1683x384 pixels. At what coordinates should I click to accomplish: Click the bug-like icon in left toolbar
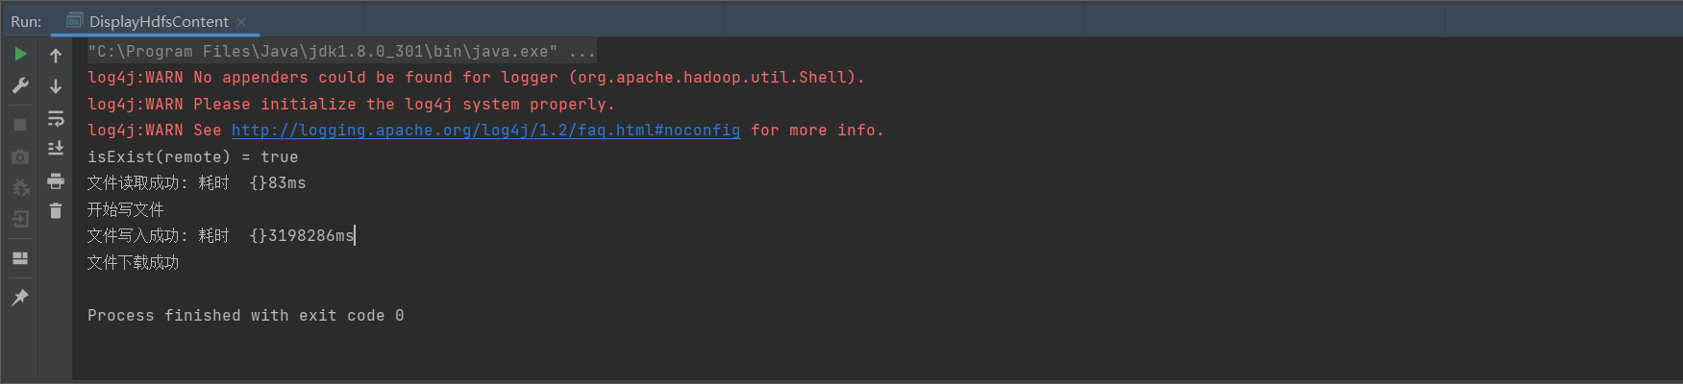pyautogui.click(x=20, y=188)
